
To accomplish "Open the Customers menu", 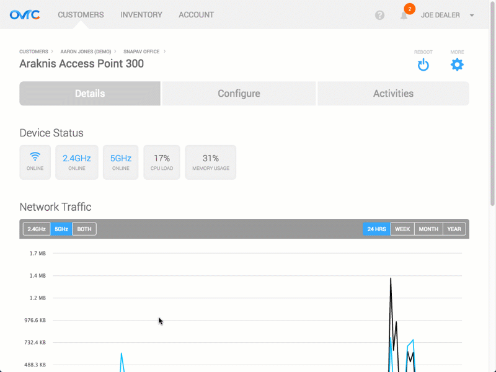I will (81, 15).
